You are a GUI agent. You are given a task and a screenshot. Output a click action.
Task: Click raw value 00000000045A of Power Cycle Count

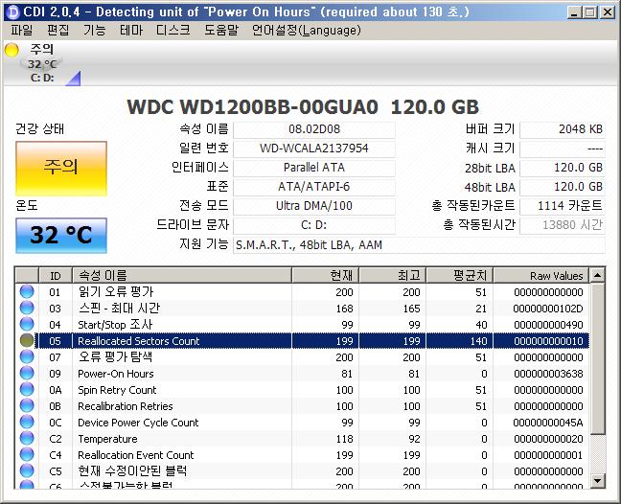point(548,423)
